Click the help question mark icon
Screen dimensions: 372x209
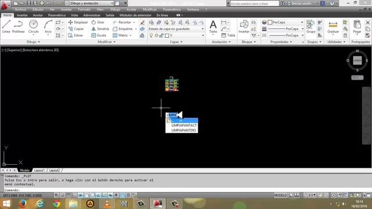coord(332,3)
